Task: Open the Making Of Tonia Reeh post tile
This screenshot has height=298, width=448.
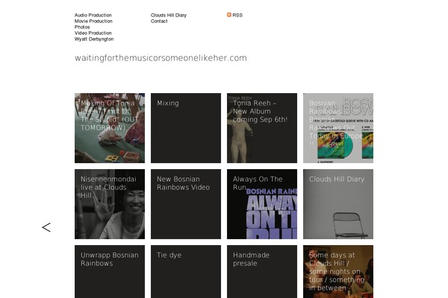Action: pyautogui.click(x=110, y=128)
